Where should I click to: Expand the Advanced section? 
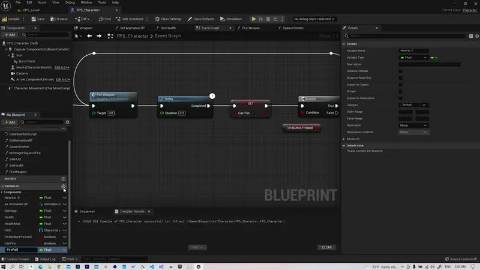[344, 139]
